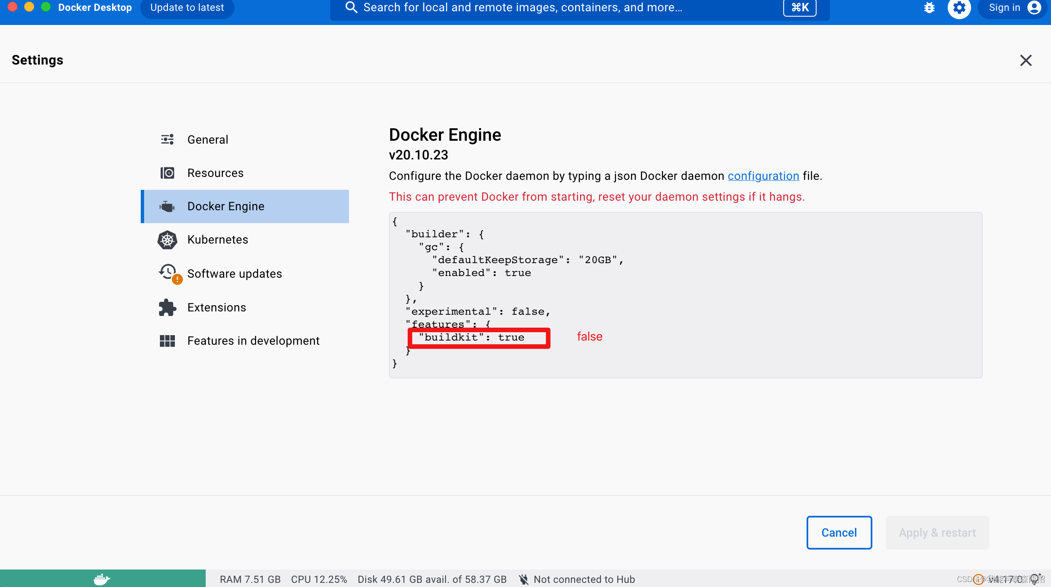The height and width of the screenshot is (587, 1051).
Task: Switch to Features in development section
Action: point(253,341)
